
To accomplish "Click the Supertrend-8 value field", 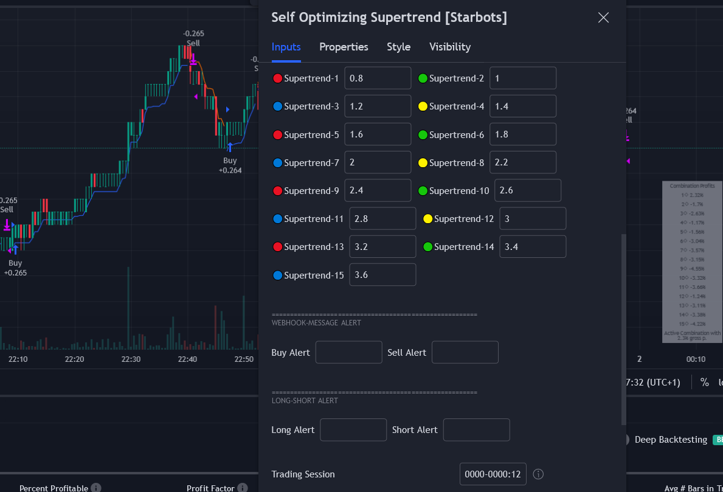I will coord(523,163).
